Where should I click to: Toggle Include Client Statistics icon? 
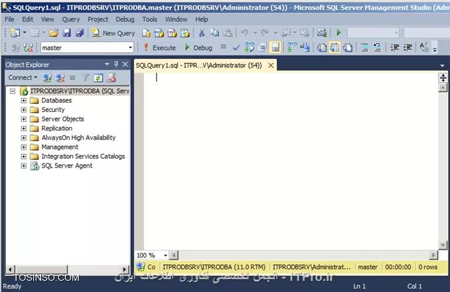pyautogui.click(x=305, y=48)
